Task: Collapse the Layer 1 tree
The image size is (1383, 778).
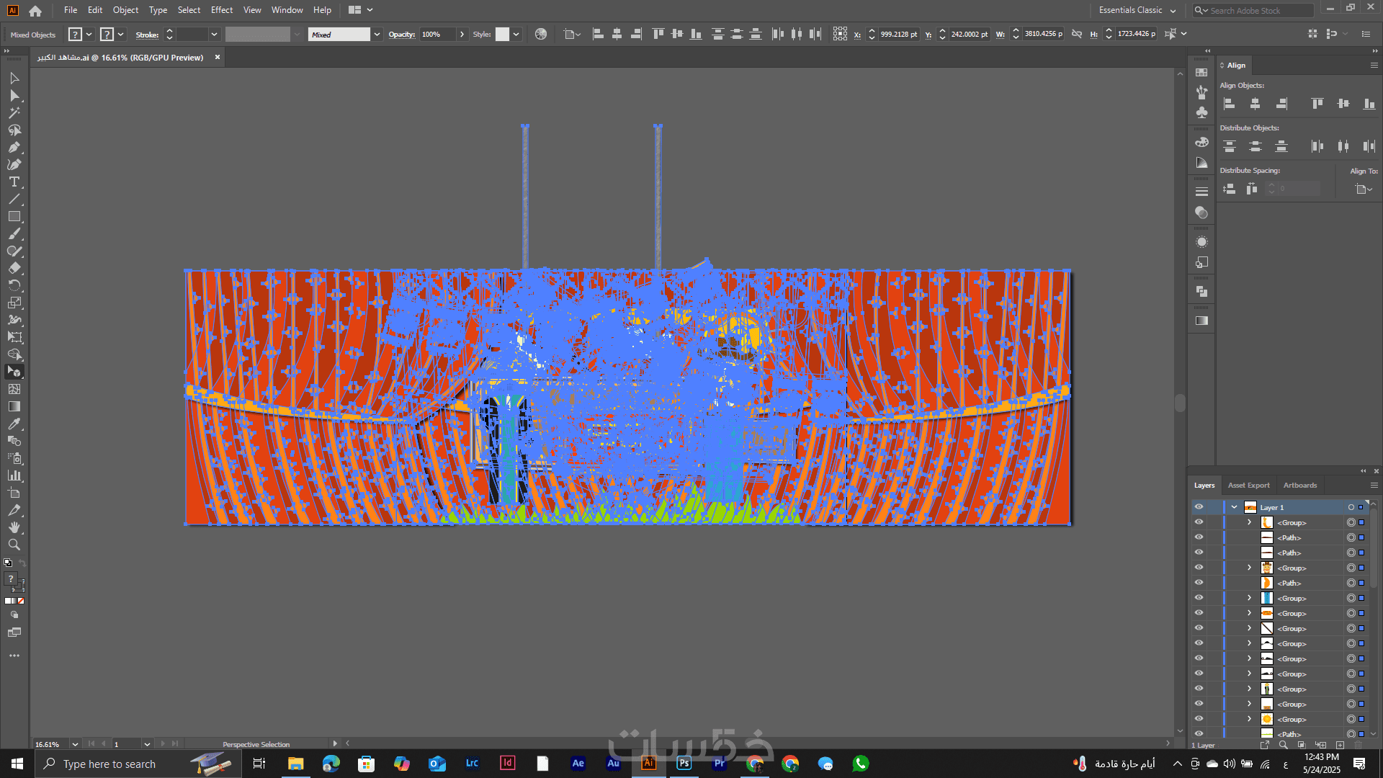Action: (x=1234, y=507)
